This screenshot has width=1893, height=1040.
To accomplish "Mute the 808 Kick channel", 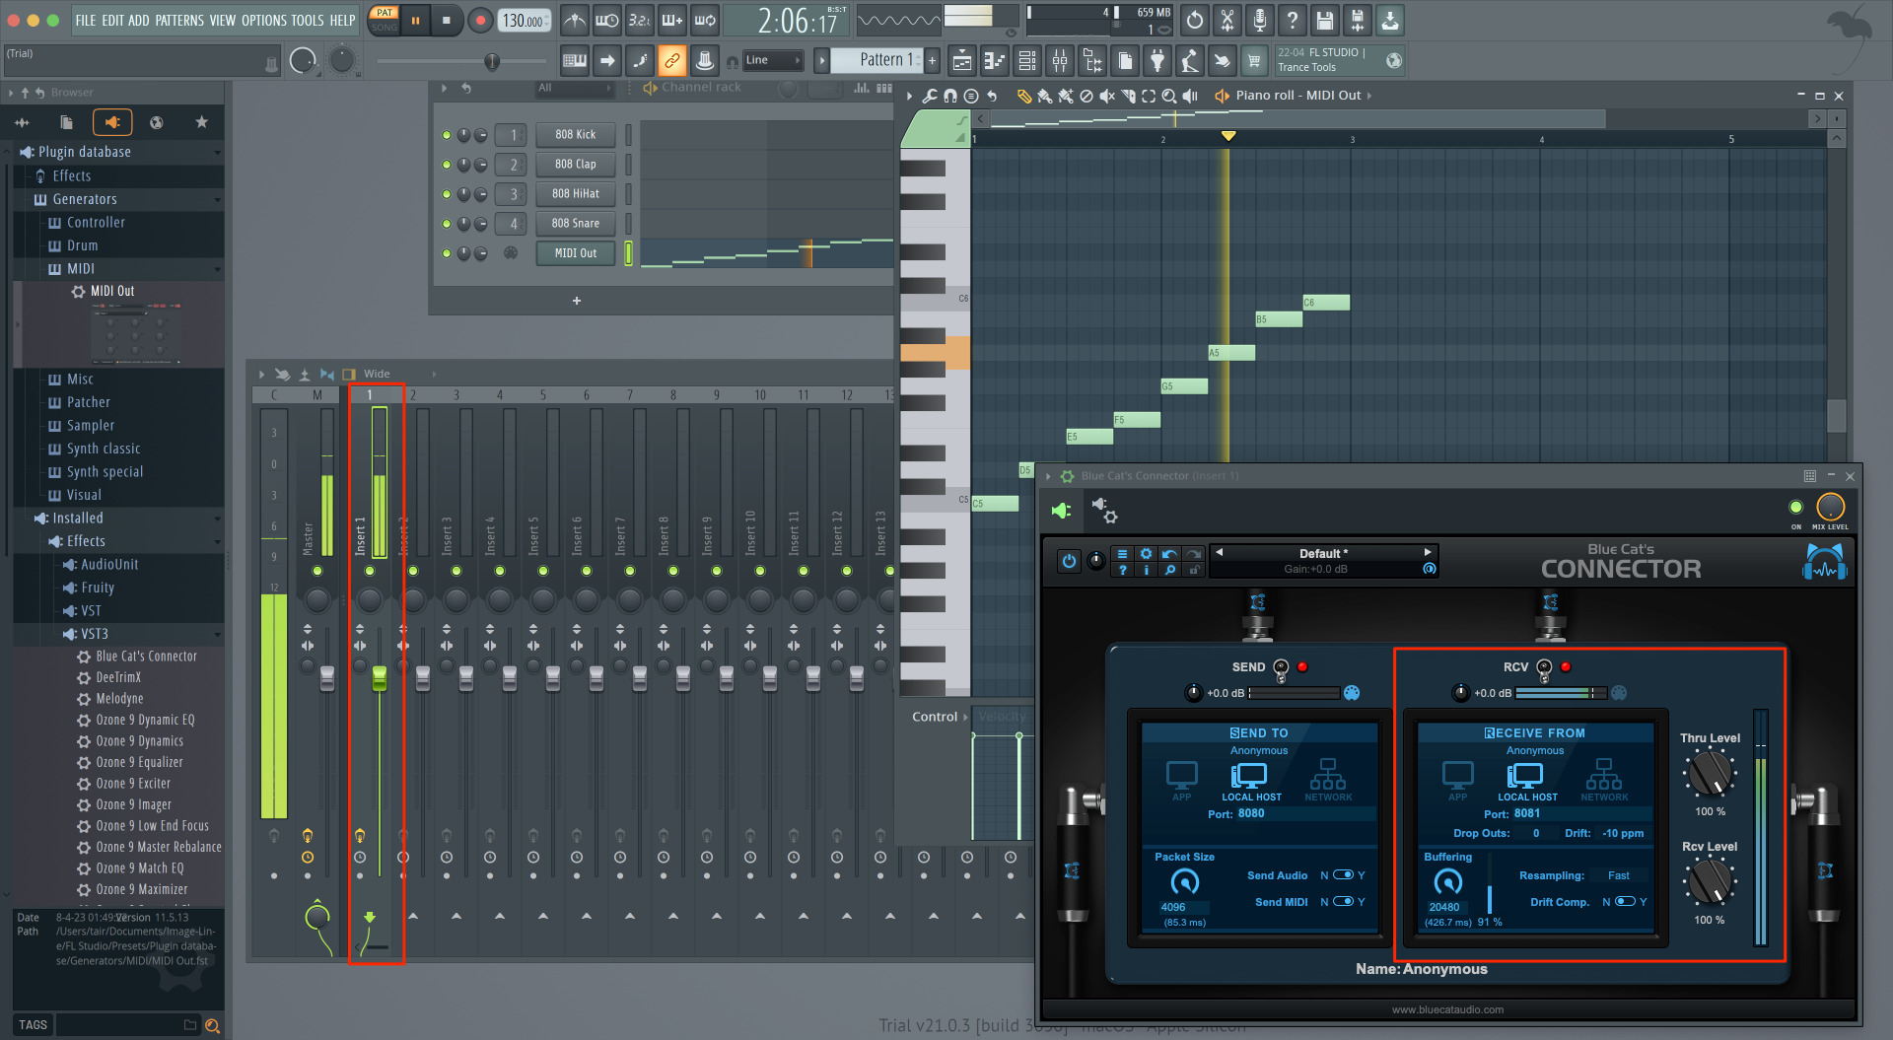I will point(447,135).
